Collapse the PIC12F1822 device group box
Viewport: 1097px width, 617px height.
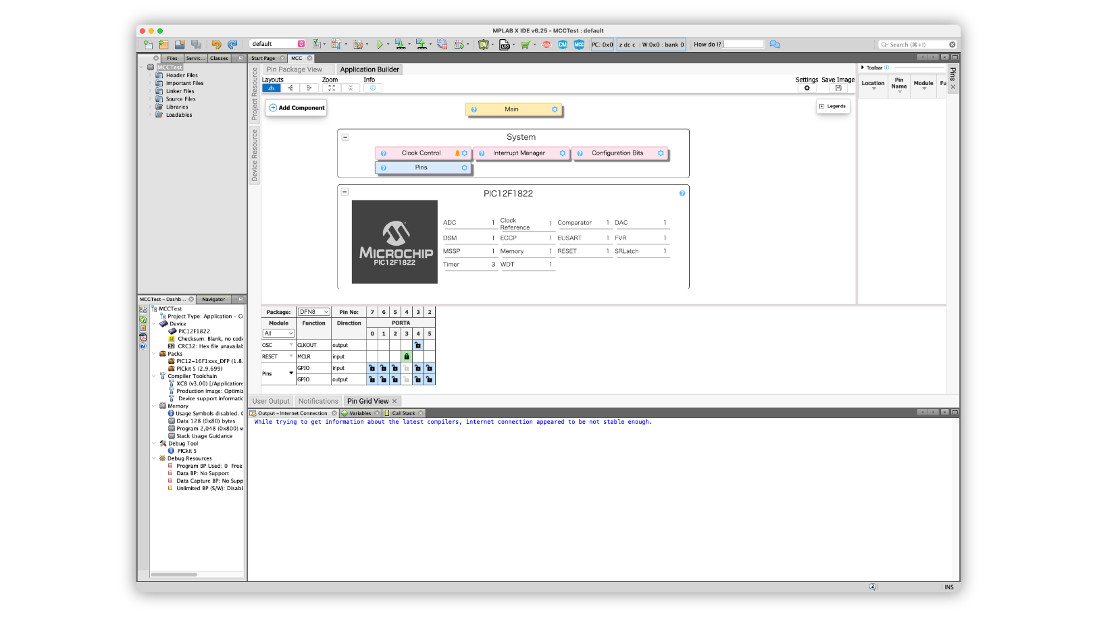click(x=345, y=192)
